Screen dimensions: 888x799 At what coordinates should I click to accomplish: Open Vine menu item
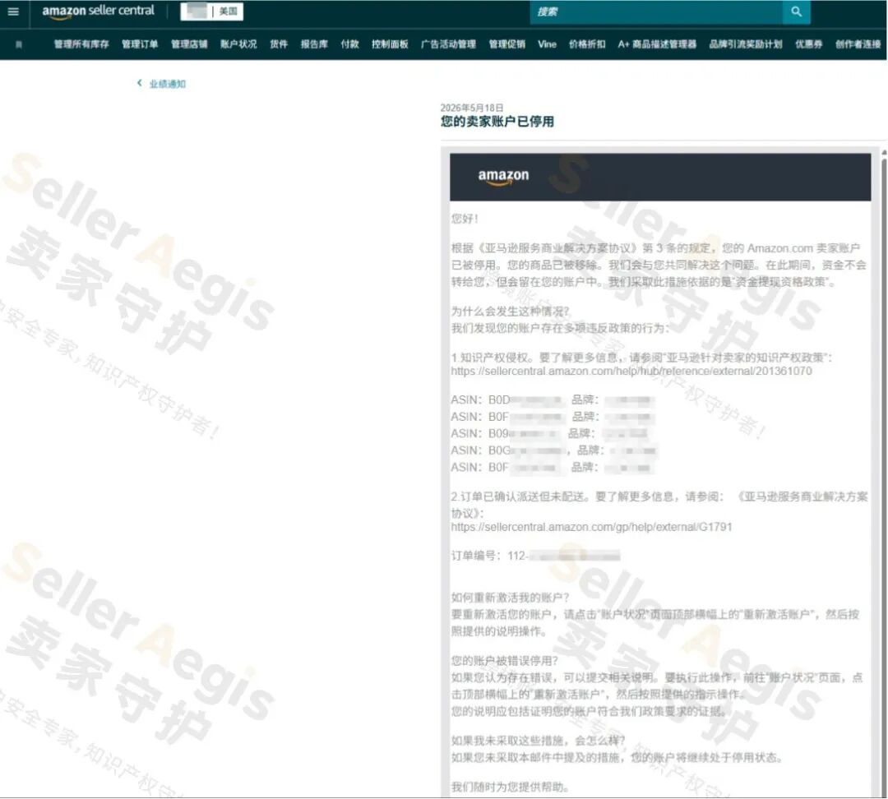(x=547, y=44)
